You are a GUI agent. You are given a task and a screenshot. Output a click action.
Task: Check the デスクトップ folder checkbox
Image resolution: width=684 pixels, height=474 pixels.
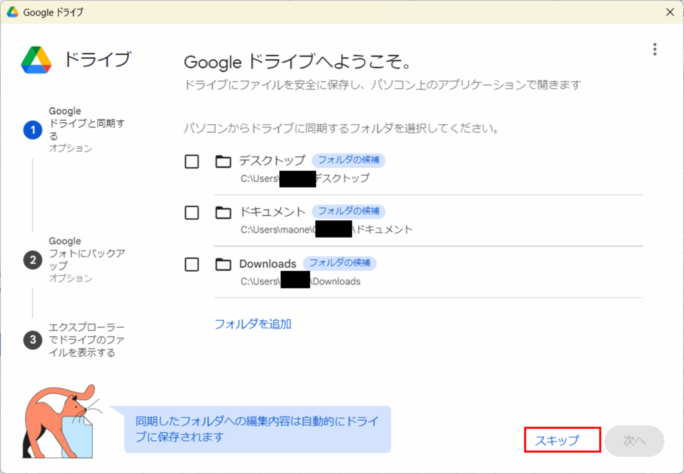click(x=192, y=162)
